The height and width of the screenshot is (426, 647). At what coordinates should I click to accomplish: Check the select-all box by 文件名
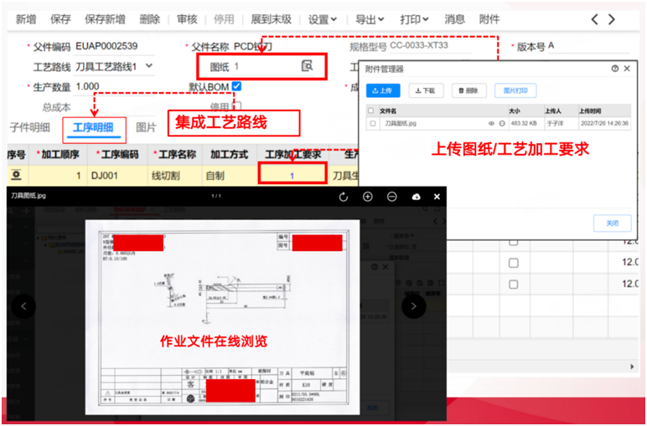click(x=372, y=110)
